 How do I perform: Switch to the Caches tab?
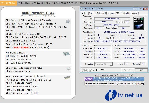tap(92, 13)
